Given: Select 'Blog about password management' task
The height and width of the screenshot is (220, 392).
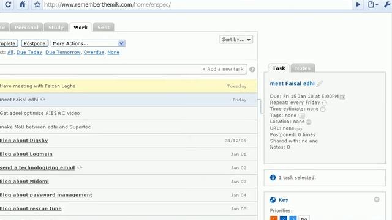Looking at the screenshot, I should coord(129,195).
